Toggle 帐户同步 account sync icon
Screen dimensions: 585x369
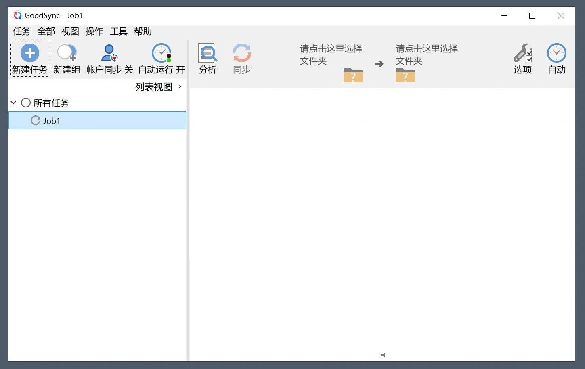click(x=109, y=53)
